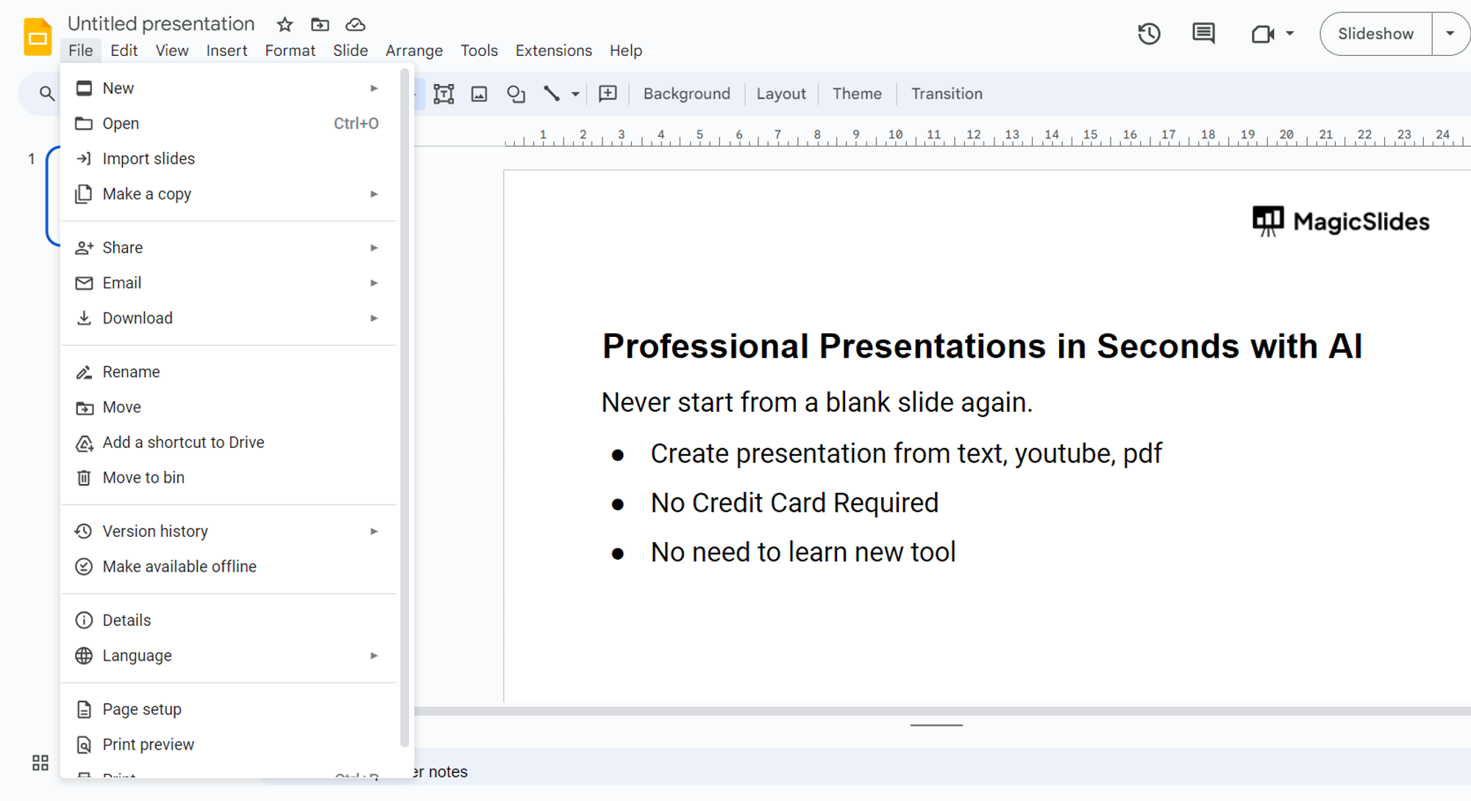Open the comments icon
This screenshot has width=1471, height=801.
(1203, 34)
